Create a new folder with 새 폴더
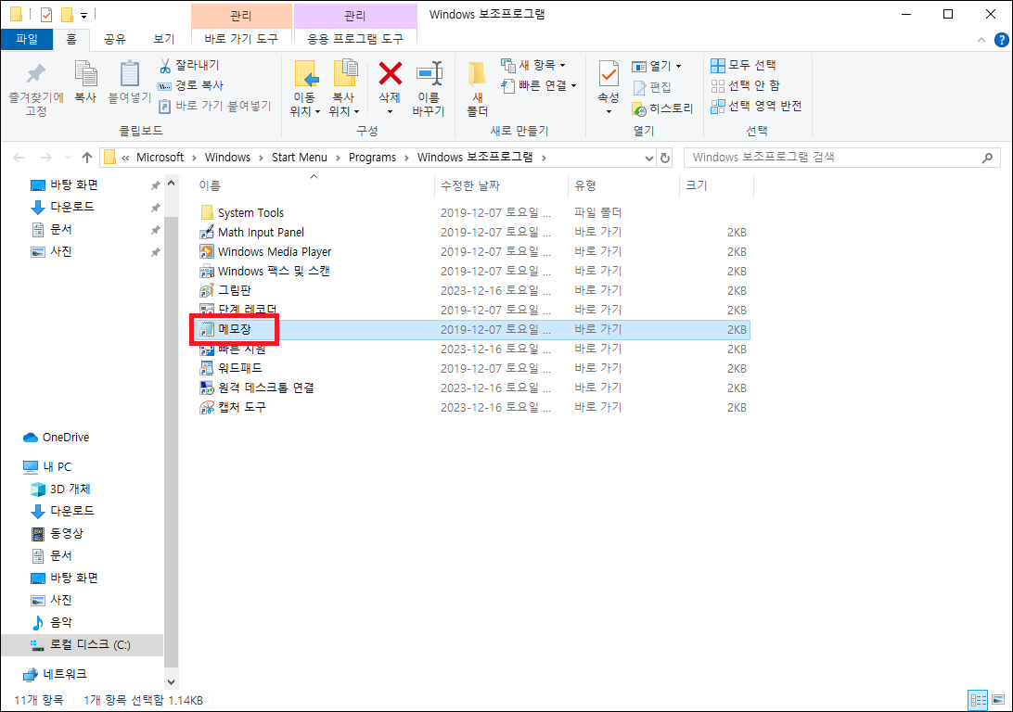Viewport: 1013px width, 712px height. coord(478,89)
